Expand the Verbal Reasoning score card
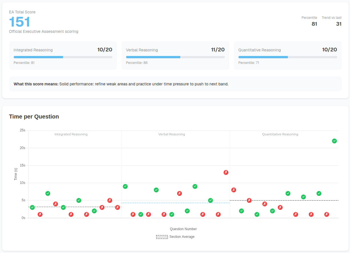This screenshot has width=350, height=253. coord(175,55)
